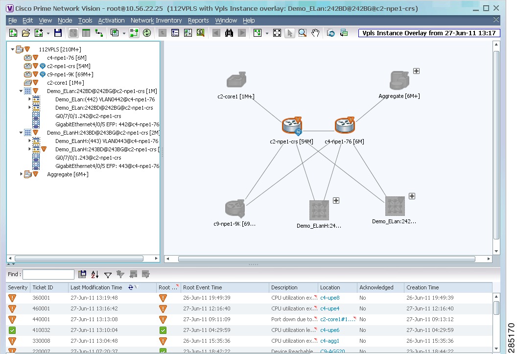The image size is (517, 354).
Task: Expand the Demo_ELanH plus sign in map
Action: (336, 200)
